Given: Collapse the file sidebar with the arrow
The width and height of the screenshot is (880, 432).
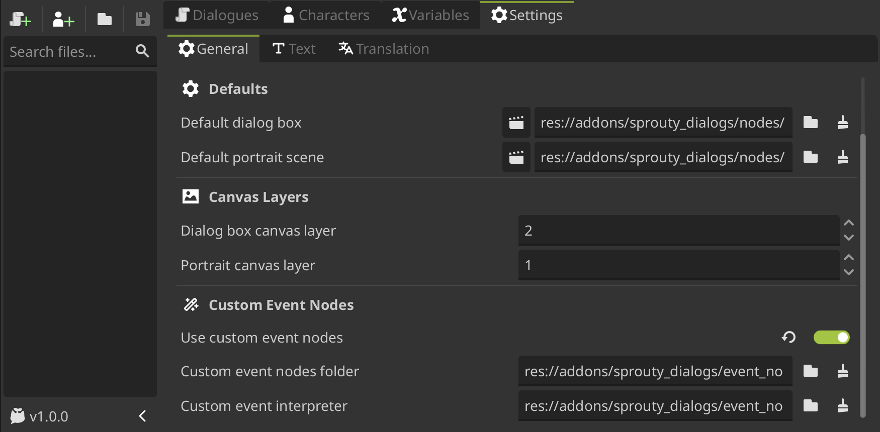Looking at the screenshot, I should tap(142, 416).
